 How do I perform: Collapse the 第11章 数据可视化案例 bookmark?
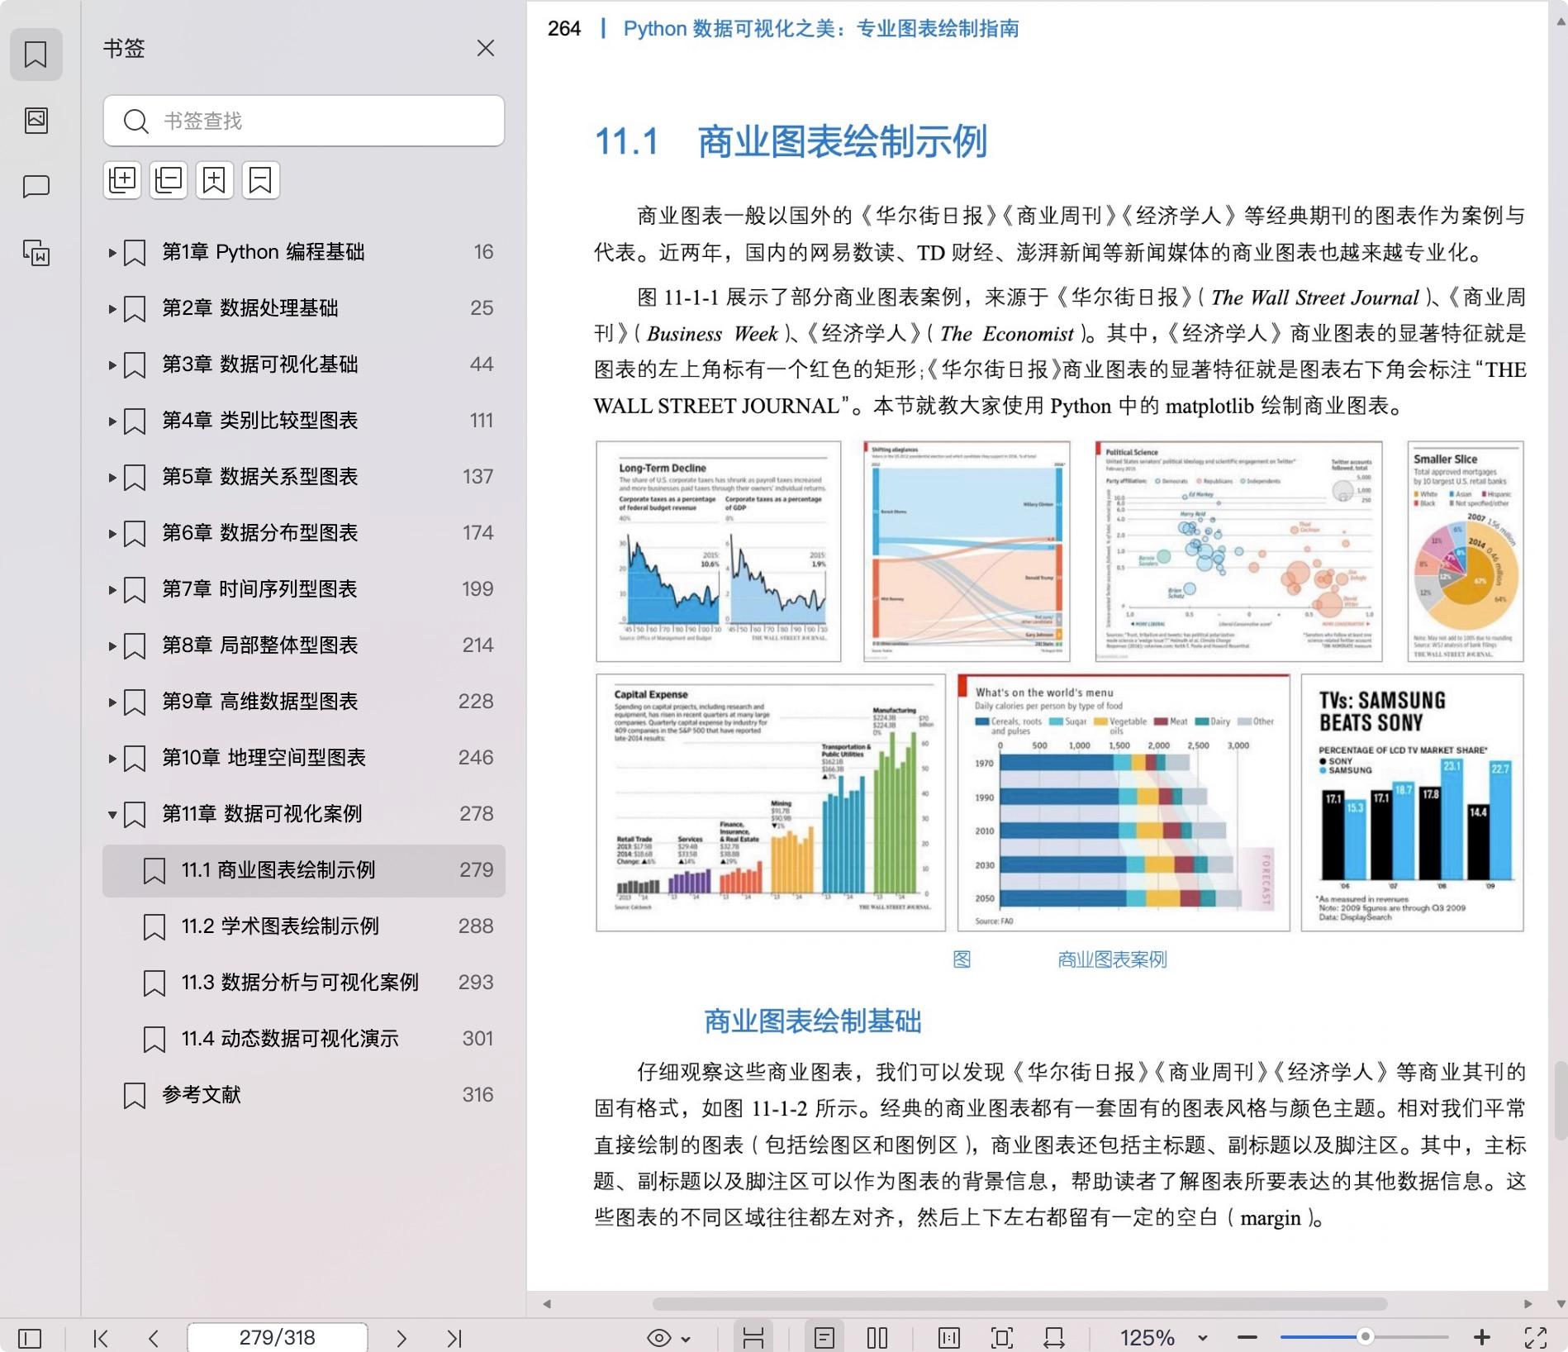tap(112, 815)
